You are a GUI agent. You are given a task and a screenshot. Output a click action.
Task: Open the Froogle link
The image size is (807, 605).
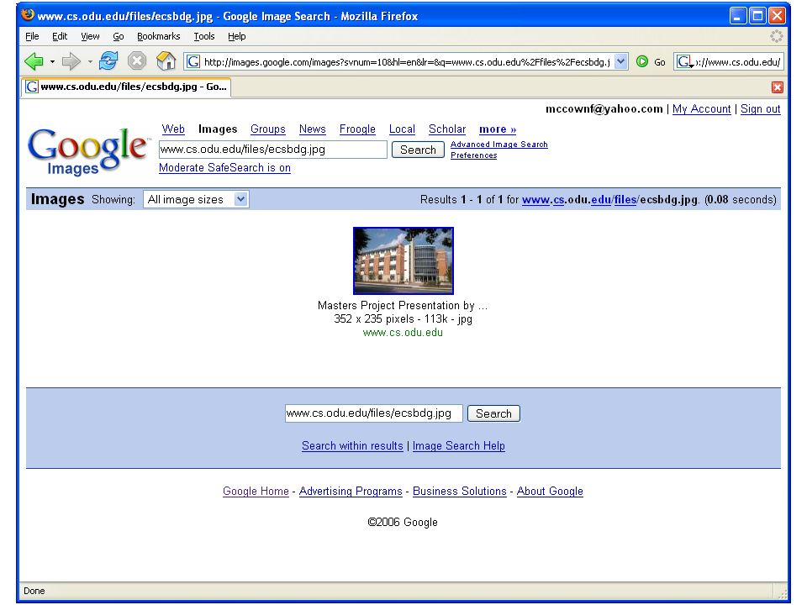[x=357, y=129]
